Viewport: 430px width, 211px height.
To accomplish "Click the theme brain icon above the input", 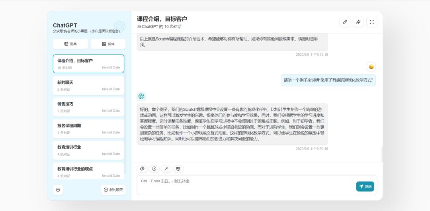I will pyautogui.click(x=142, y=169).
